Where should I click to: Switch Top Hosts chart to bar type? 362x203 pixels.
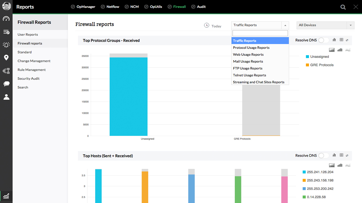click(340, 165)
